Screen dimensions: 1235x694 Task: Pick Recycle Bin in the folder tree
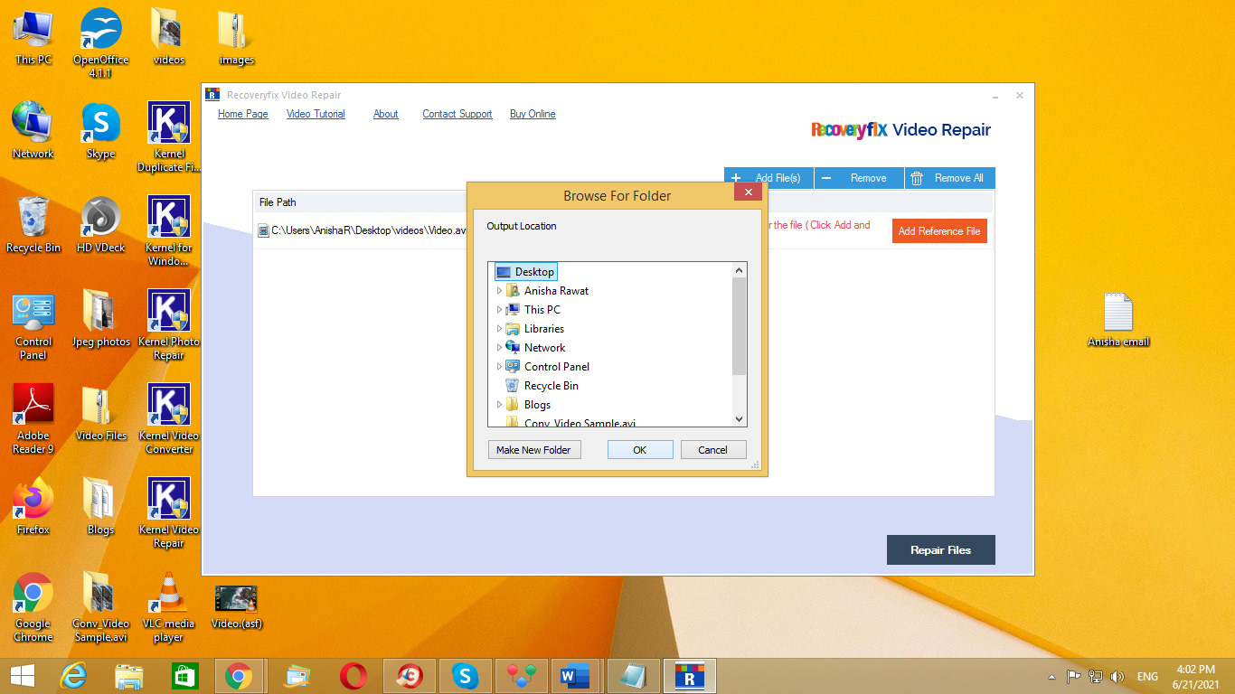542,386
